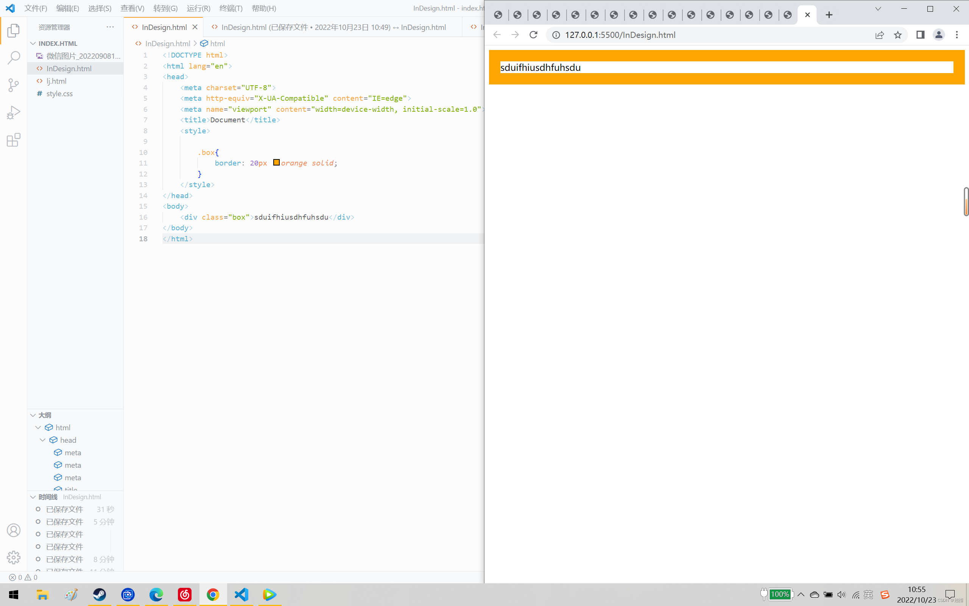Toggle the Chrome side panel

(920, 35)
